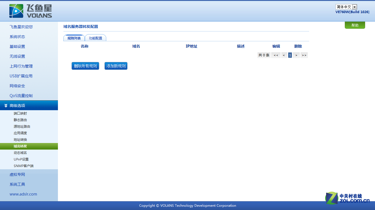Image resolution: width=375 pixels, height=210 pixels.
Task: Click the copyright footer text
Action: pos(187,206)
